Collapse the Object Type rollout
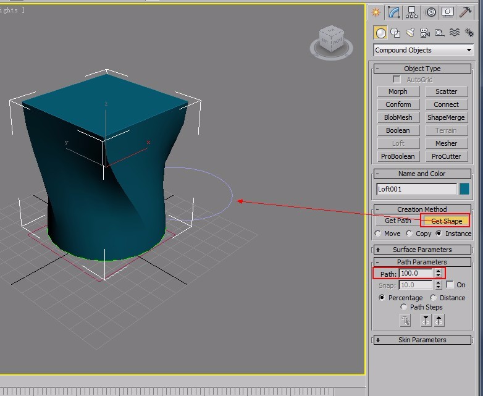 click(422, 69)
